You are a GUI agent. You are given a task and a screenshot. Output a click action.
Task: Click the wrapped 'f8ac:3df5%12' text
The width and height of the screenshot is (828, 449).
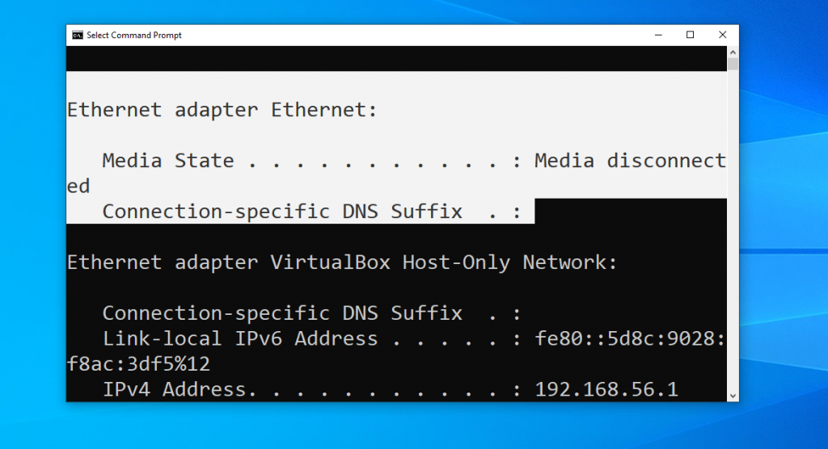tap(138, 363)
